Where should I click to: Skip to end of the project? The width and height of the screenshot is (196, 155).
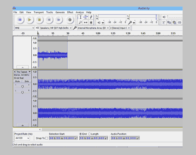58,20
